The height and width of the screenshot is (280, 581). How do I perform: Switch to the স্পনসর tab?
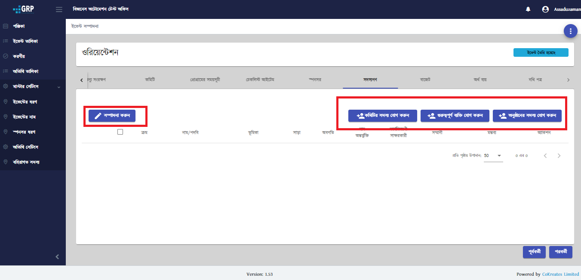click(x=315, y=80)
